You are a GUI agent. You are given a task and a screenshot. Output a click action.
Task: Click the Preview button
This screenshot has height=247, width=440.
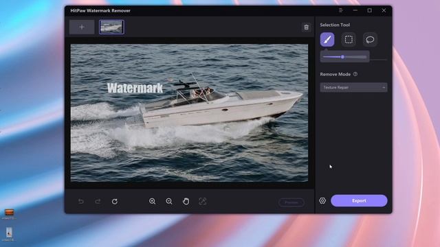pos(291,202)
